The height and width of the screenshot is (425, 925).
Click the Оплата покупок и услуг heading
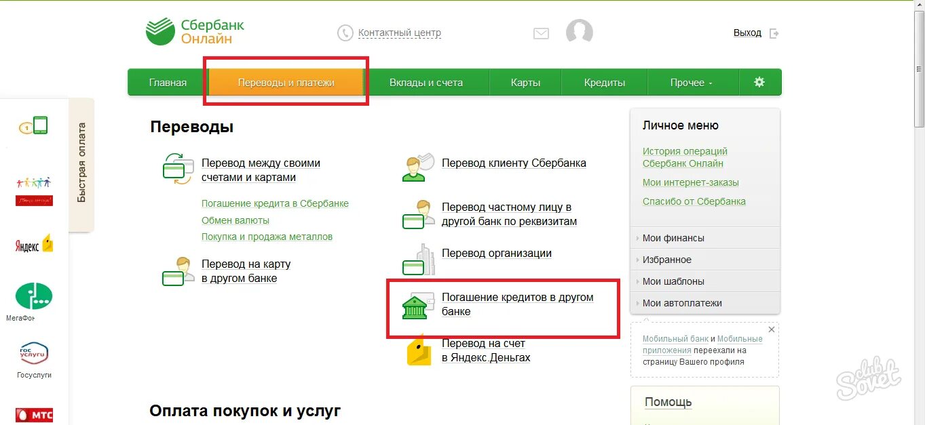coord(245,410)
